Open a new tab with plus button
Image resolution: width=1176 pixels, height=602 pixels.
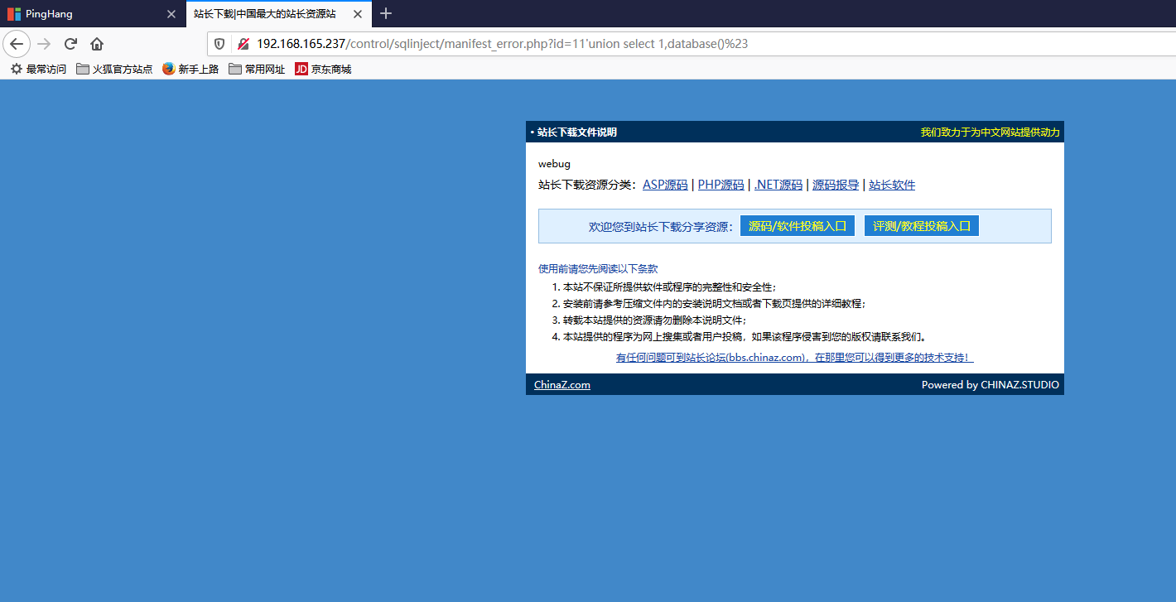pyautogui.click(x=386, y=13)
